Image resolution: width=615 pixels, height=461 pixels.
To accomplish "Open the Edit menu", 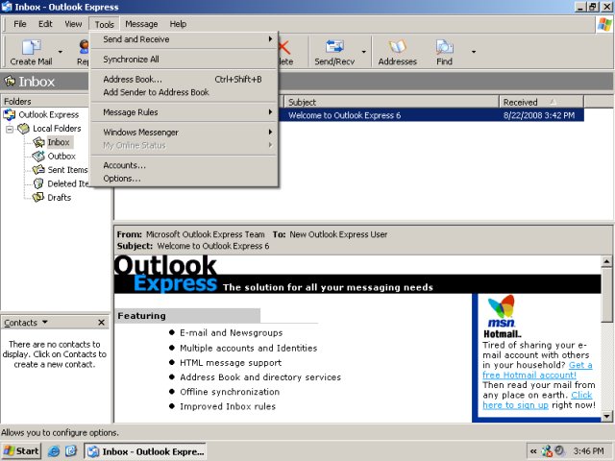I will click(45, 24).
